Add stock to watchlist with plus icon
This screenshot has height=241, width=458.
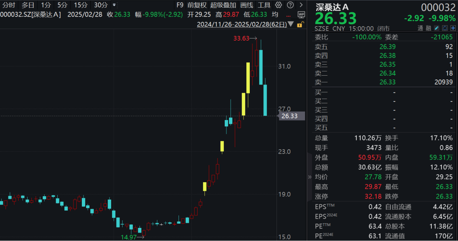453,28
